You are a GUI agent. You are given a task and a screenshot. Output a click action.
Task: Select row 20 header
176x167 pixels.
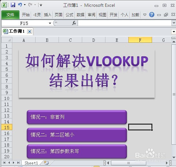click(x=7, y=157)
